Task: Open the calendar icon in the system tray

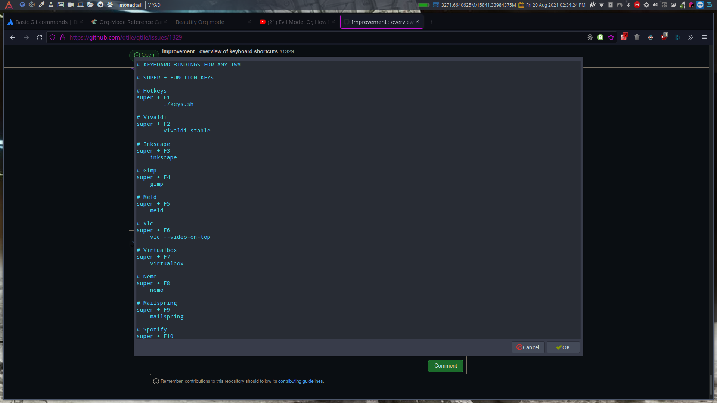Action: coord(521,5)
